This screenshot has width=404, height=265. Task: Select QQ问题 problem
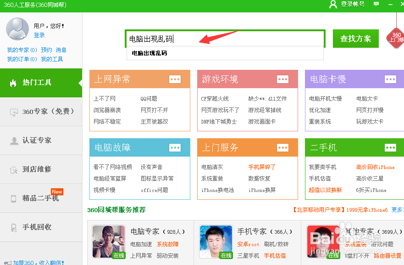(x=149, y=99)
